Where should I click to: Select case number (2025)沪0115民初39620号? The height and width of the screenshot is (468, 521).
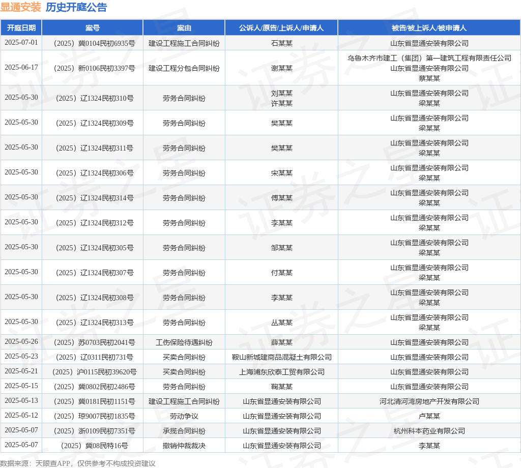[93, 372]
